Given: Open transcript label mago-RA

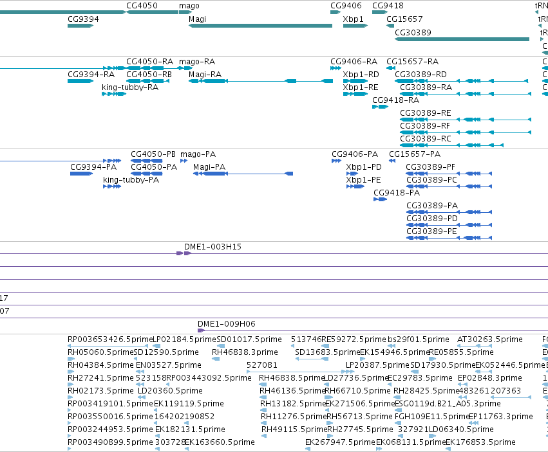Looking at the screenshot, I should [197, 62].
